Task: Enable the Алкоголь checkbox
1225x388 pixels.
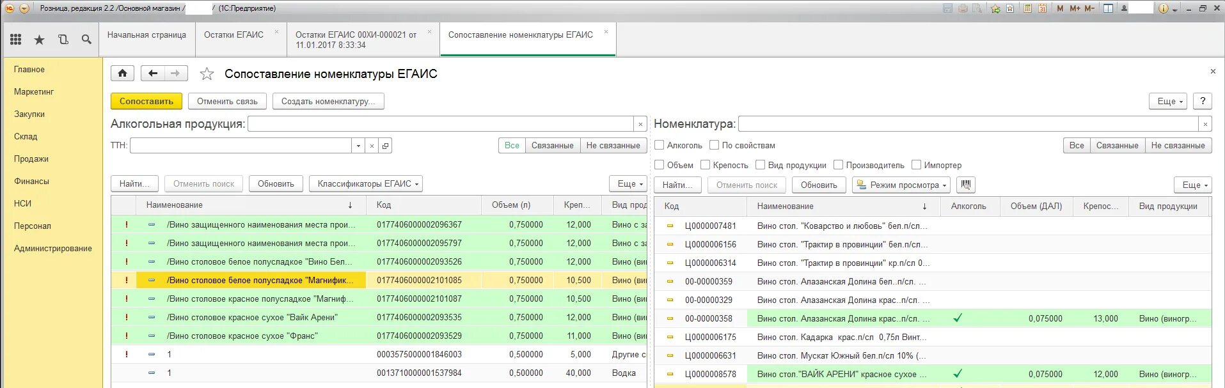Action: [x=660, y=145]
